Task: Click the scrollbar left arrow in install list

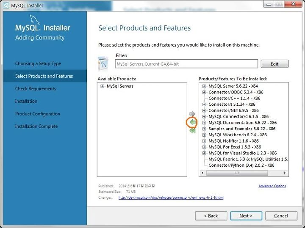Action: pos(202,173)
